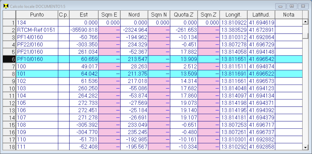
Task: Click the Nota column header
Action: (289, 15)
